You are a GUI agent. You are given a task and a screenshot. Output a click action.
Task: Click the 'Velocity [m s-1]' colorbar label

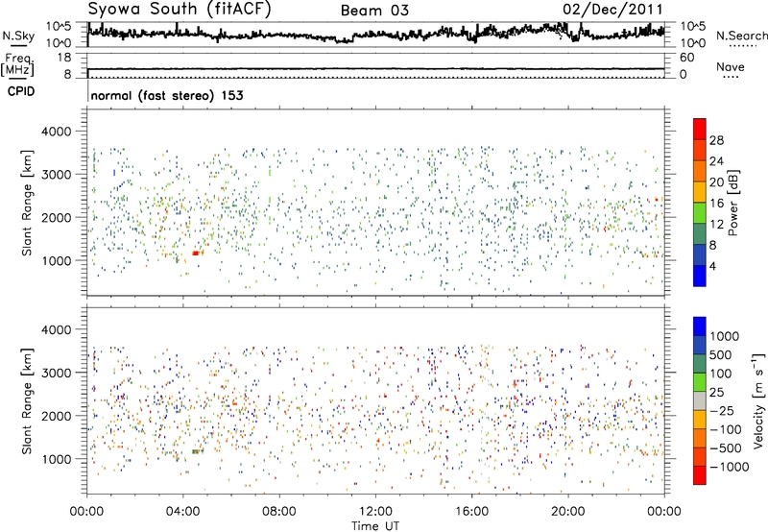(758, 400)
